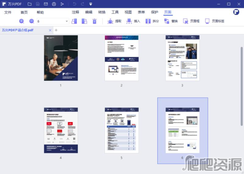Click the email envelope icon in title bar
Screen dimensions: 244x174
tap(46, 4)
